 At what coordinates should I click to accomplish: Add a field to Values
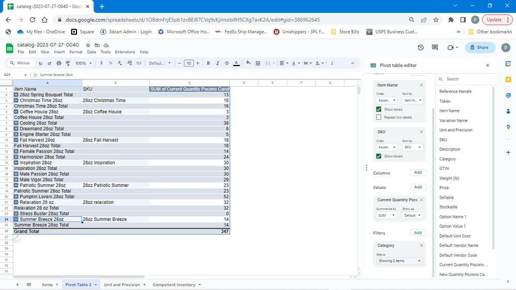click(418, 187)
